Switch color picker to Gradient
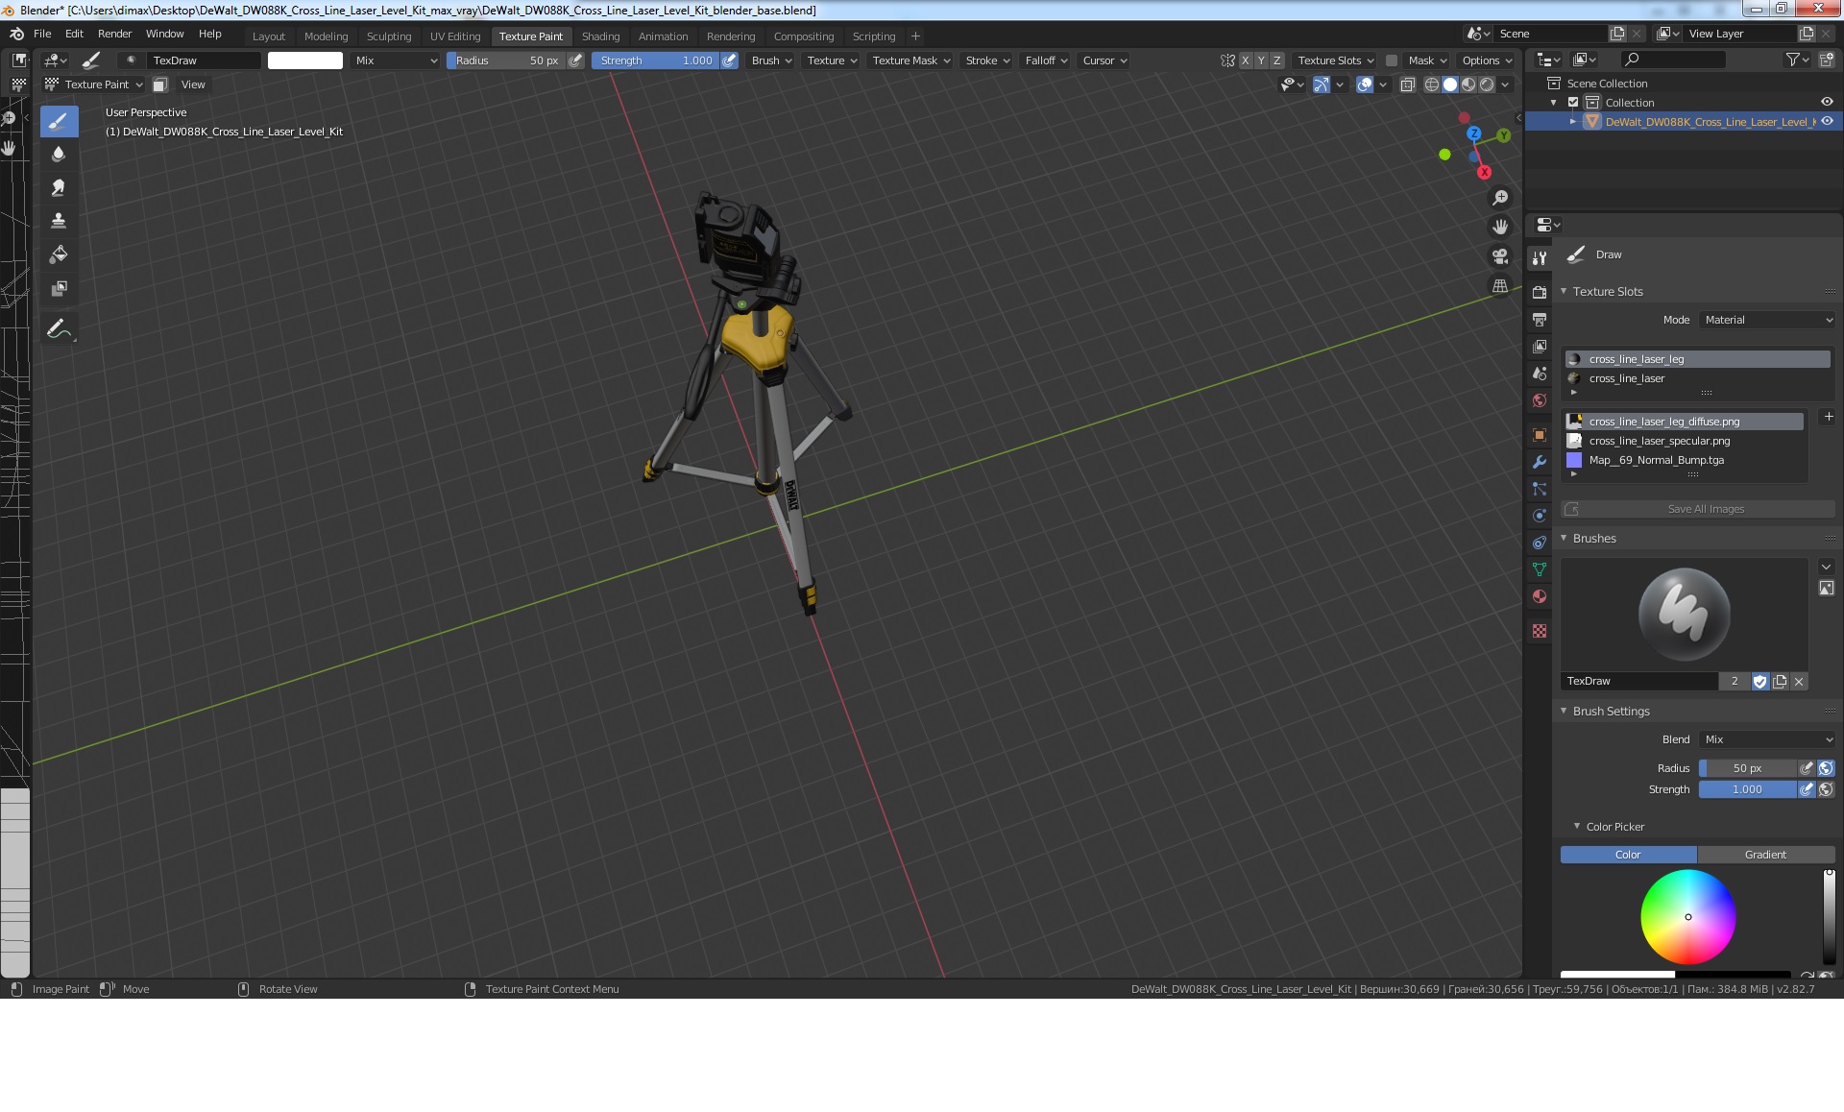 [x=1765, y=855]
